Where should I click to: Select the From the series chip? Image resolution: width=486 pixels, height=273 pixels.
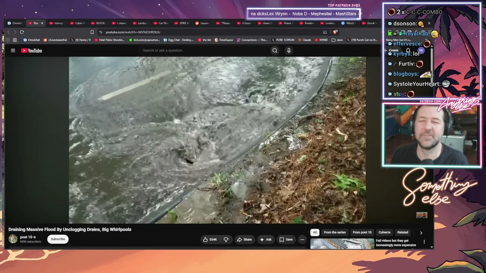point(335,232)
